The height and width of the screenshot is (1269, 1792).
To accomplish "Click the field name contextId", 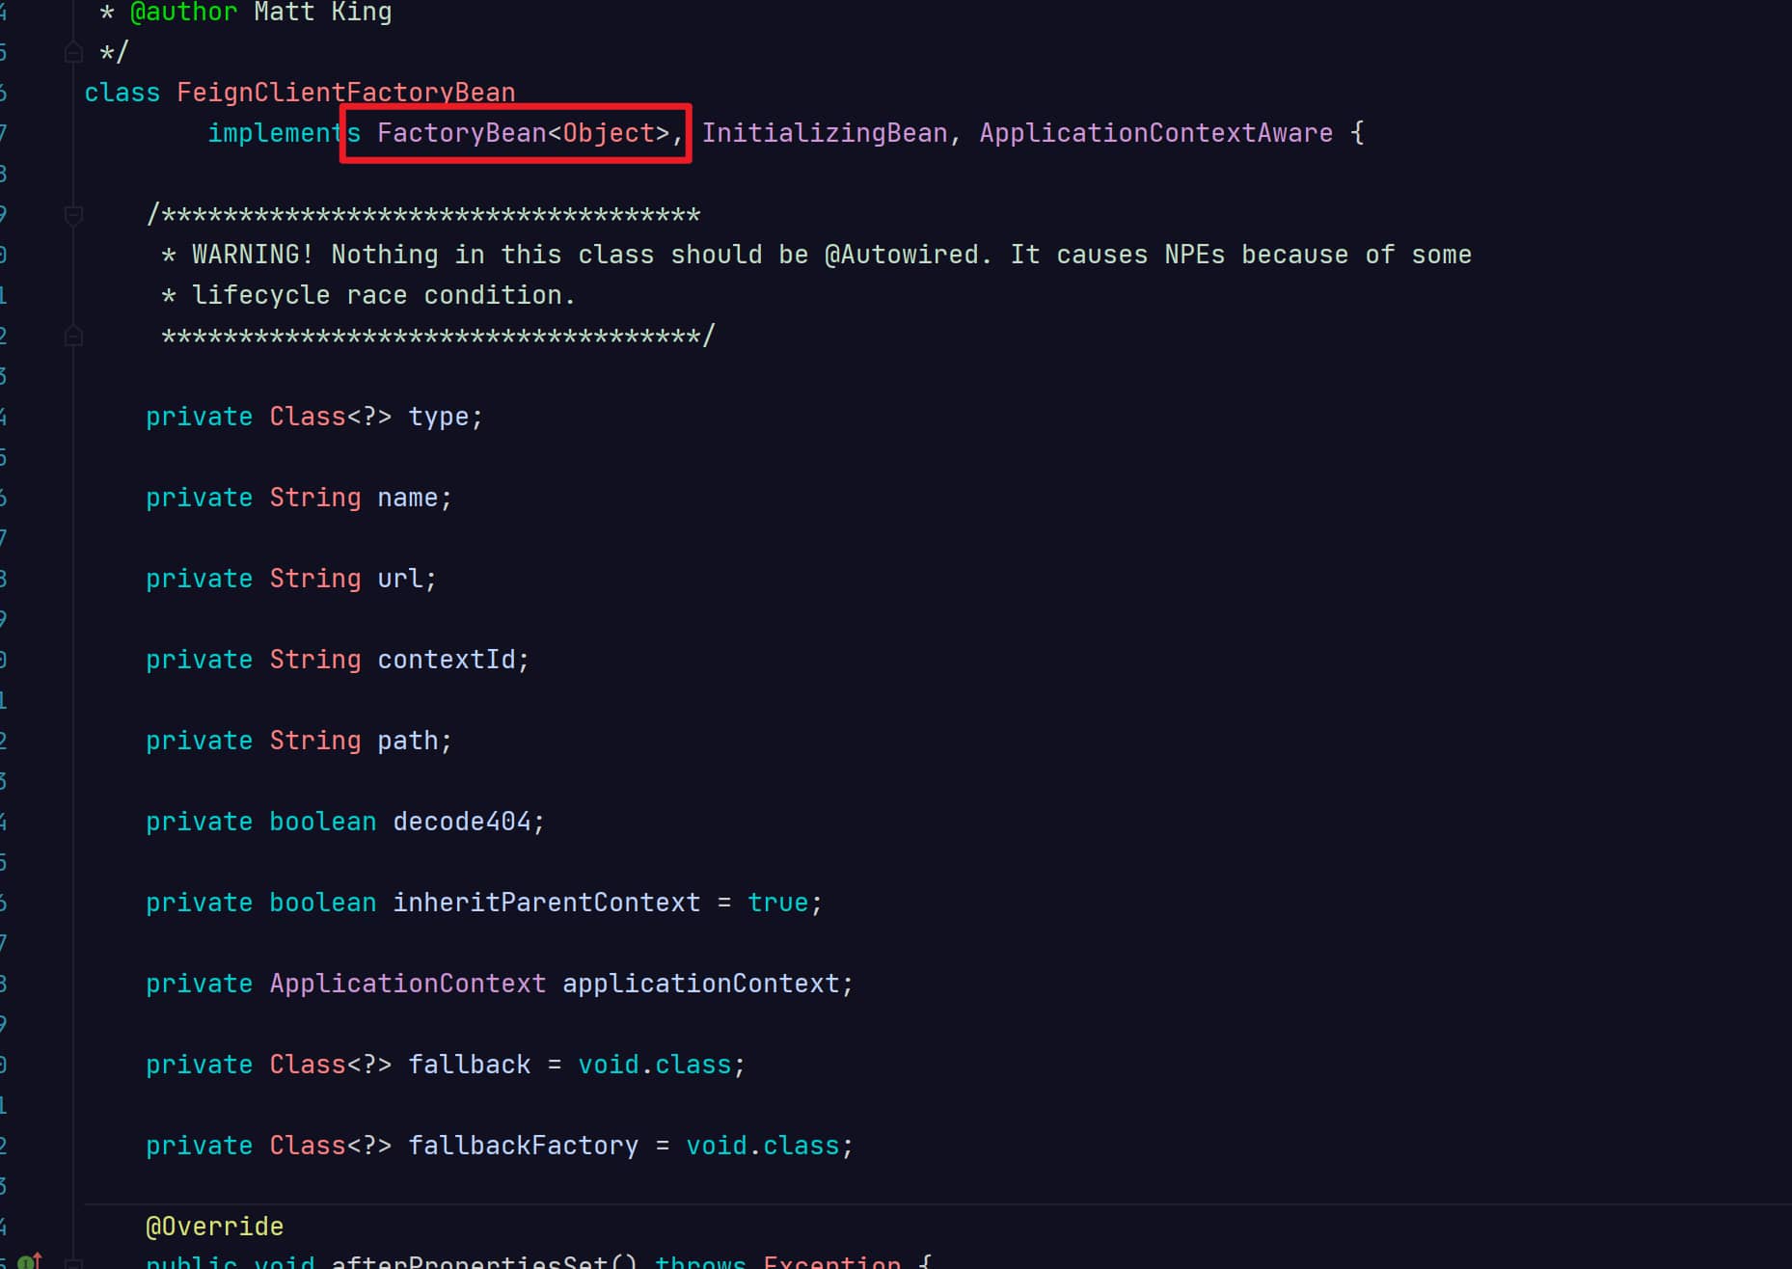I will 447,660.
